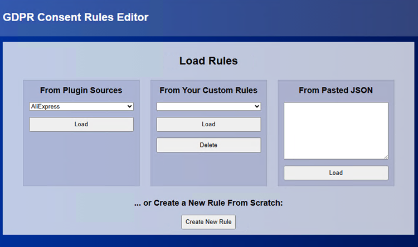Expand the empty custom rules dropdown
The height and width of the screenshot is (247, 418).
[208, 106]
